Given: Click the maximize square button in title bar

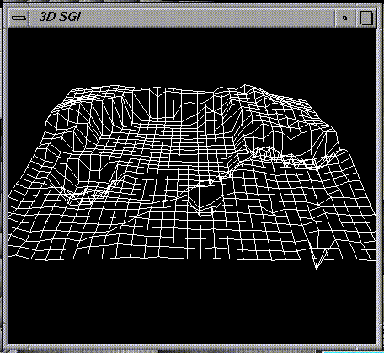Looking at the screenshot, I should [x=366, y=18].
